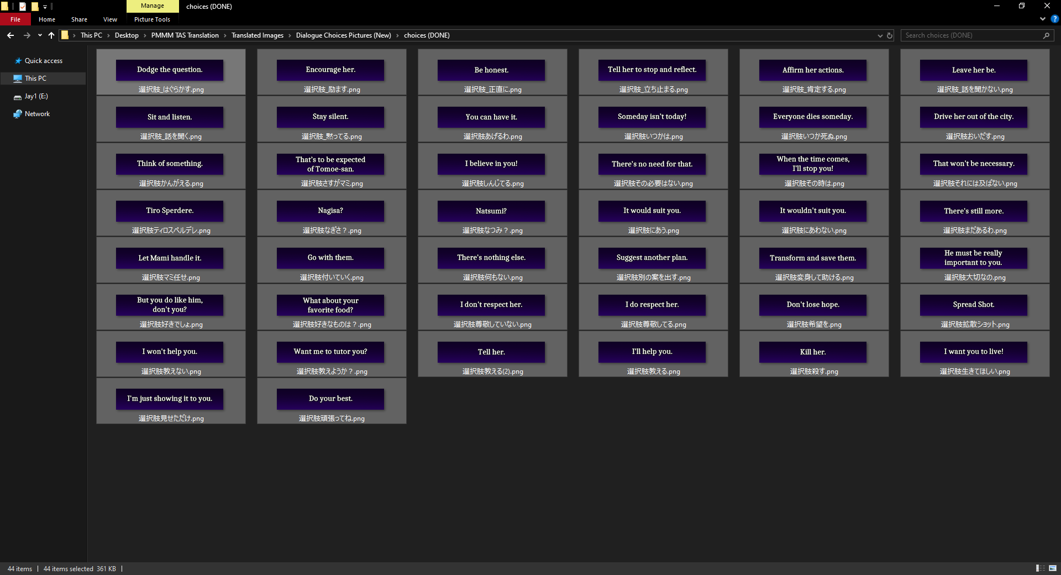Viewport: 1061px width, 575px height.
Task: Select 'Tell her to stop and reflect.' image
Action: point(653,72)
